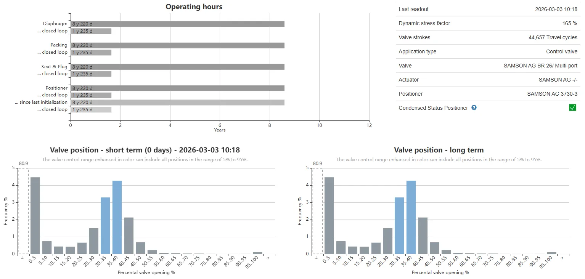Click the 25..30 bar in short term chart
The image size is (585, 279).
(x=94, y=241)
